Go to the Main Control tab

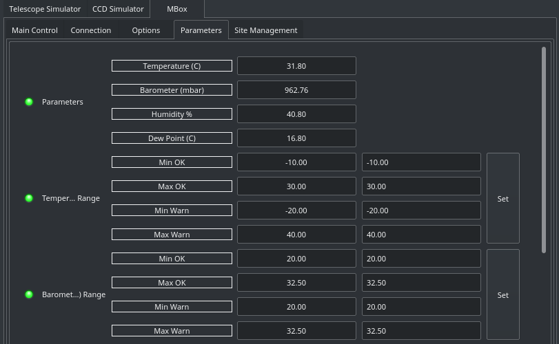(34, 30)
